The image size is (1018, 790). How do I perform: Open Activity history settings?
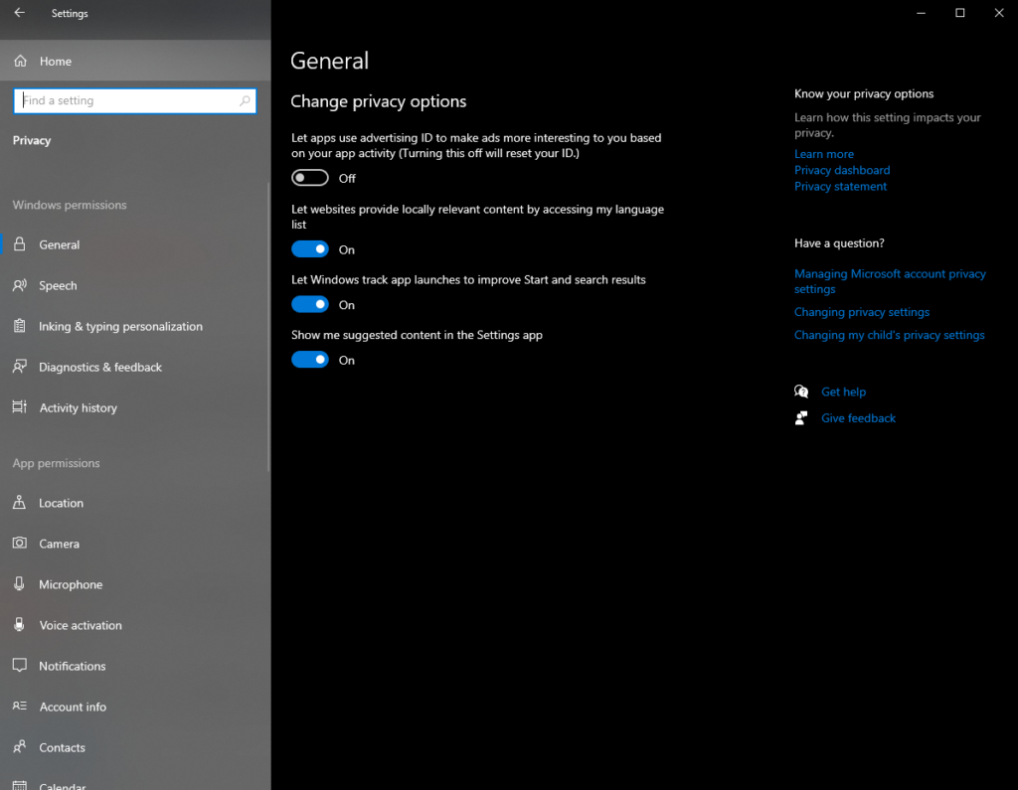click(x=135, y=407)
